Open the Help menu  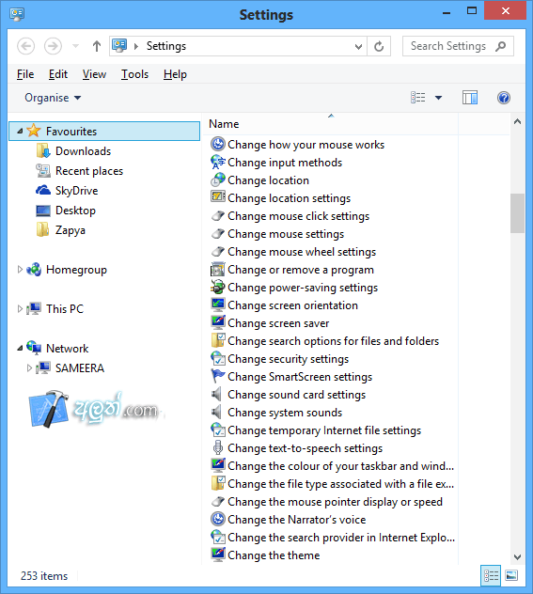point(175,74)
